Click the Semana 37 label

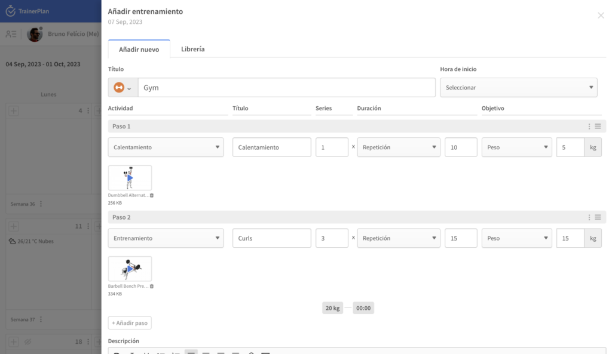point(23,319)
